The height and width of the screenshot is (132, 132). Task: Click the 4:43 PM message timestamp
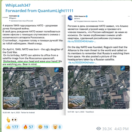(x=121, y=129)
